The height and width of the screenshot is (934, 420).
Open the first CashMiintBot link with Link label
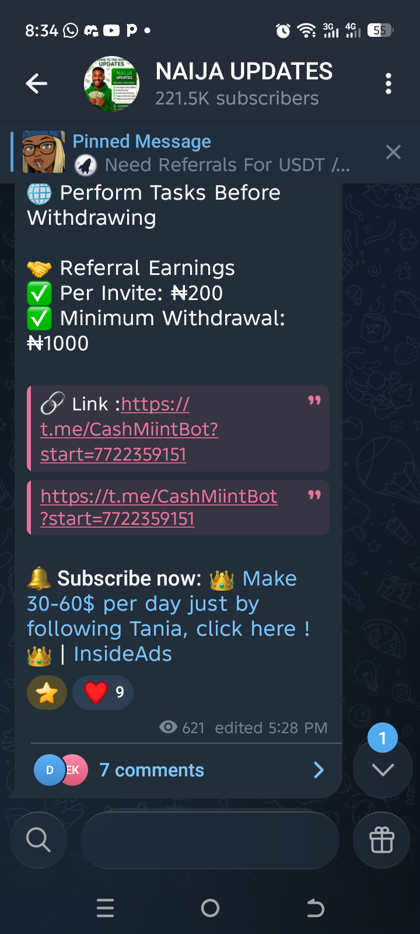(x=129, y=429)
